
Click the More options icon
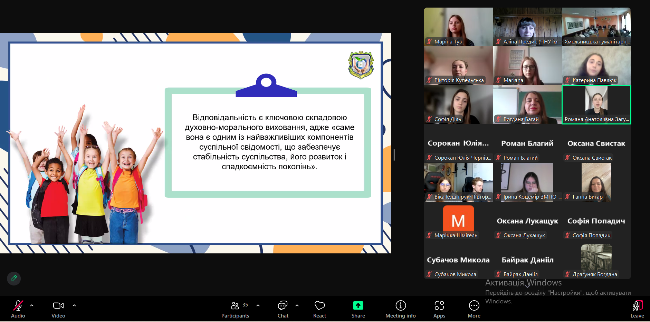474,305
